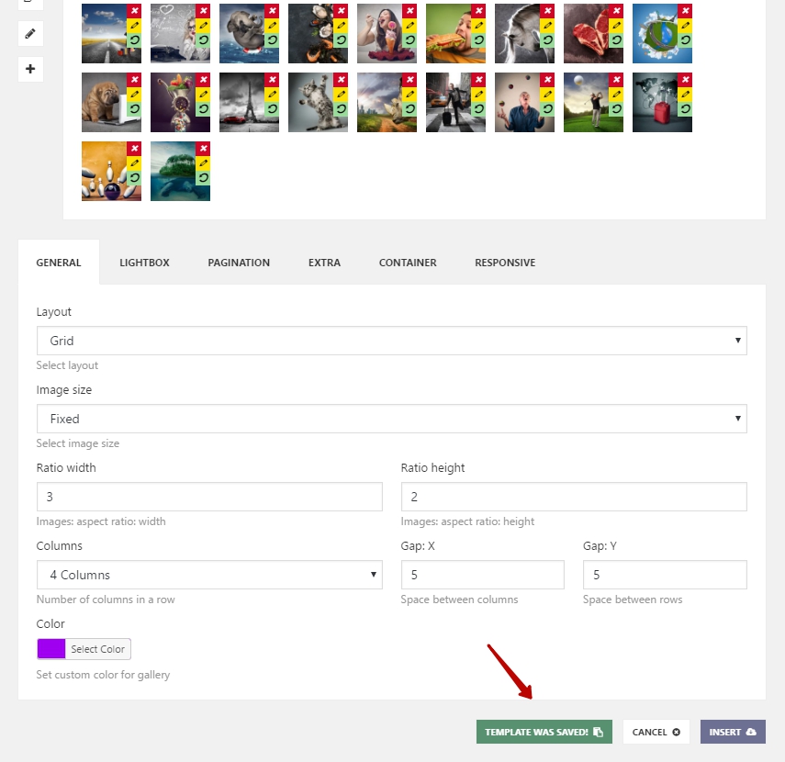Focus the Ratio width input field
This screenshot has height=762, width=785.
(x=209, y=497)
